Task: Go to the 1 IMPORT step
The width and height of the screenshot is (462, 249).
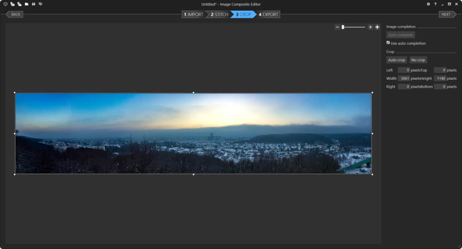Action: pyautogui.click(x=194, y=14)
